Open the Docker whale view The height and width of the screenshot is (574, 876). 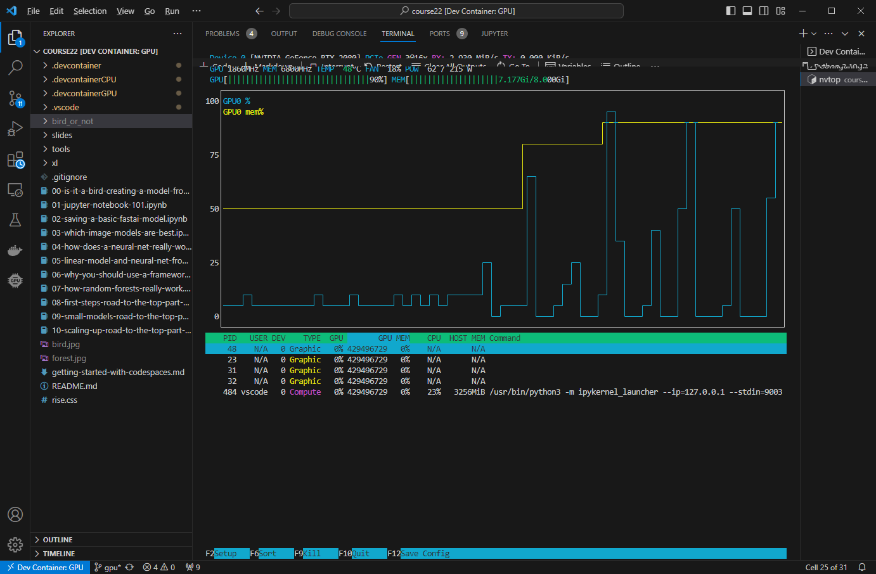pyautogui.click(x=15, y=250)
